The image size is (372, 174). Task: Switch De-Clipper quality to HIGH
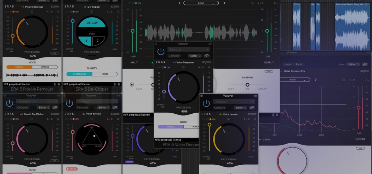[105, 74]
